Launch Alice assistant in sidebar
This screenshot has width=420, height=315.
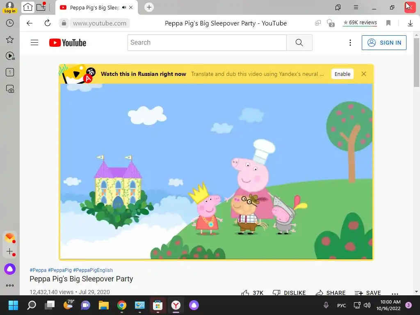pos(10,269)
